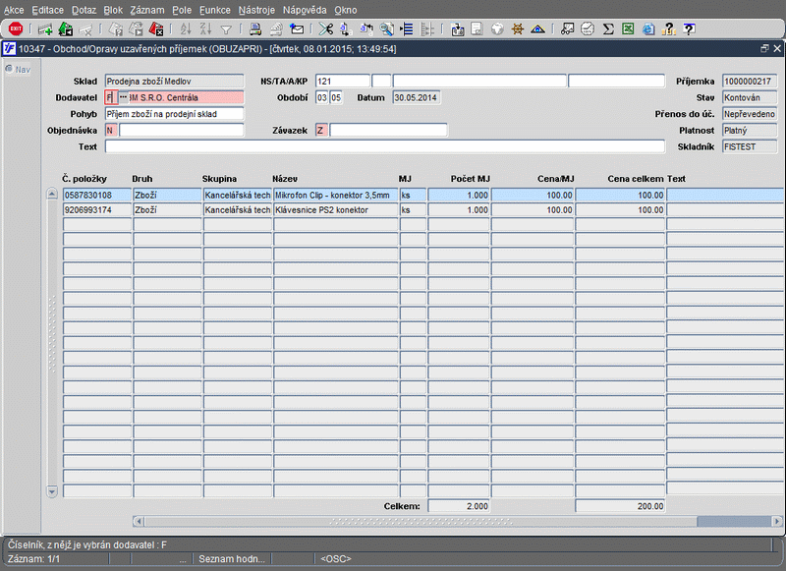Select the Nav radio button

[x=9, y=69]
